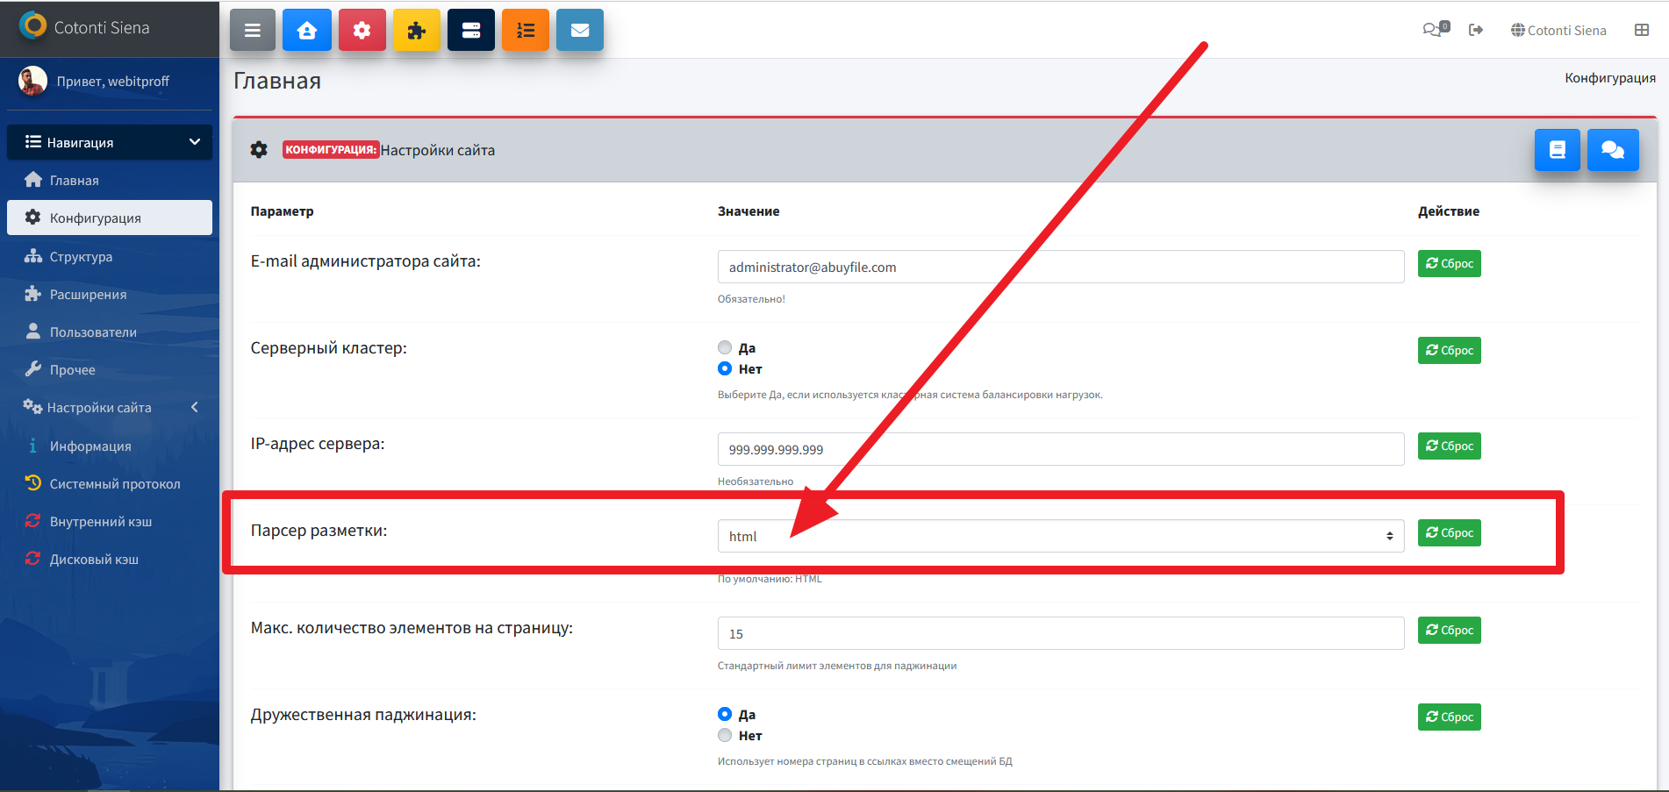The height and width of the screenshot is (792, 1669).
Task: Open Пользователи in the sidebar menu
Action: pyautogui.click(x=93, y=332)
